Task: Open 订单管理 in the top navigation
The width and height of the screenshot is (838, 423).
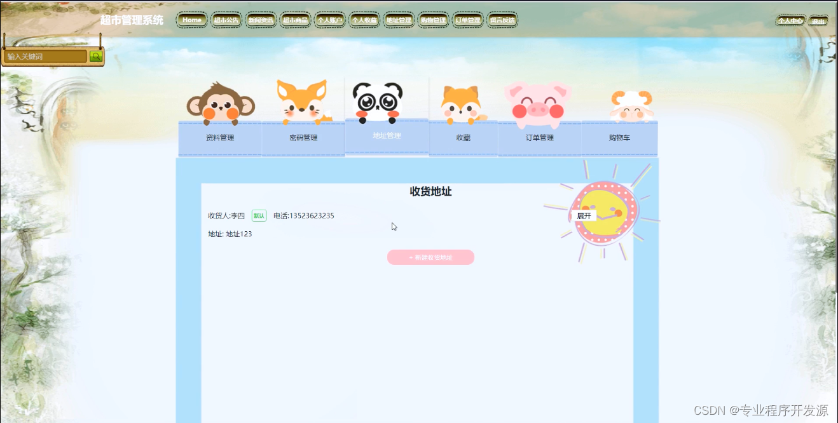Action: click(468, 20)
